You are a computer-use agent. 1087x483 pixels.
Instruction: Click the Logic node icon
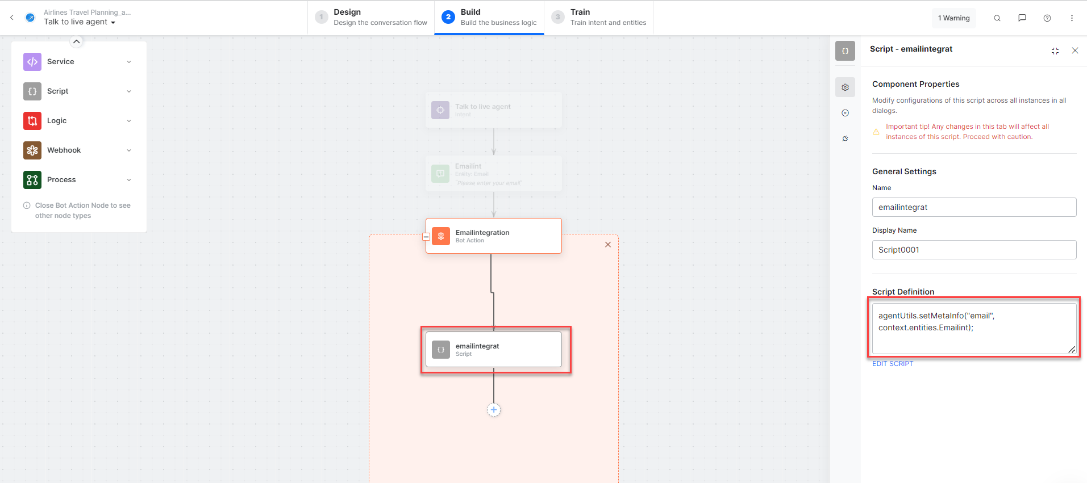[32, 121]
